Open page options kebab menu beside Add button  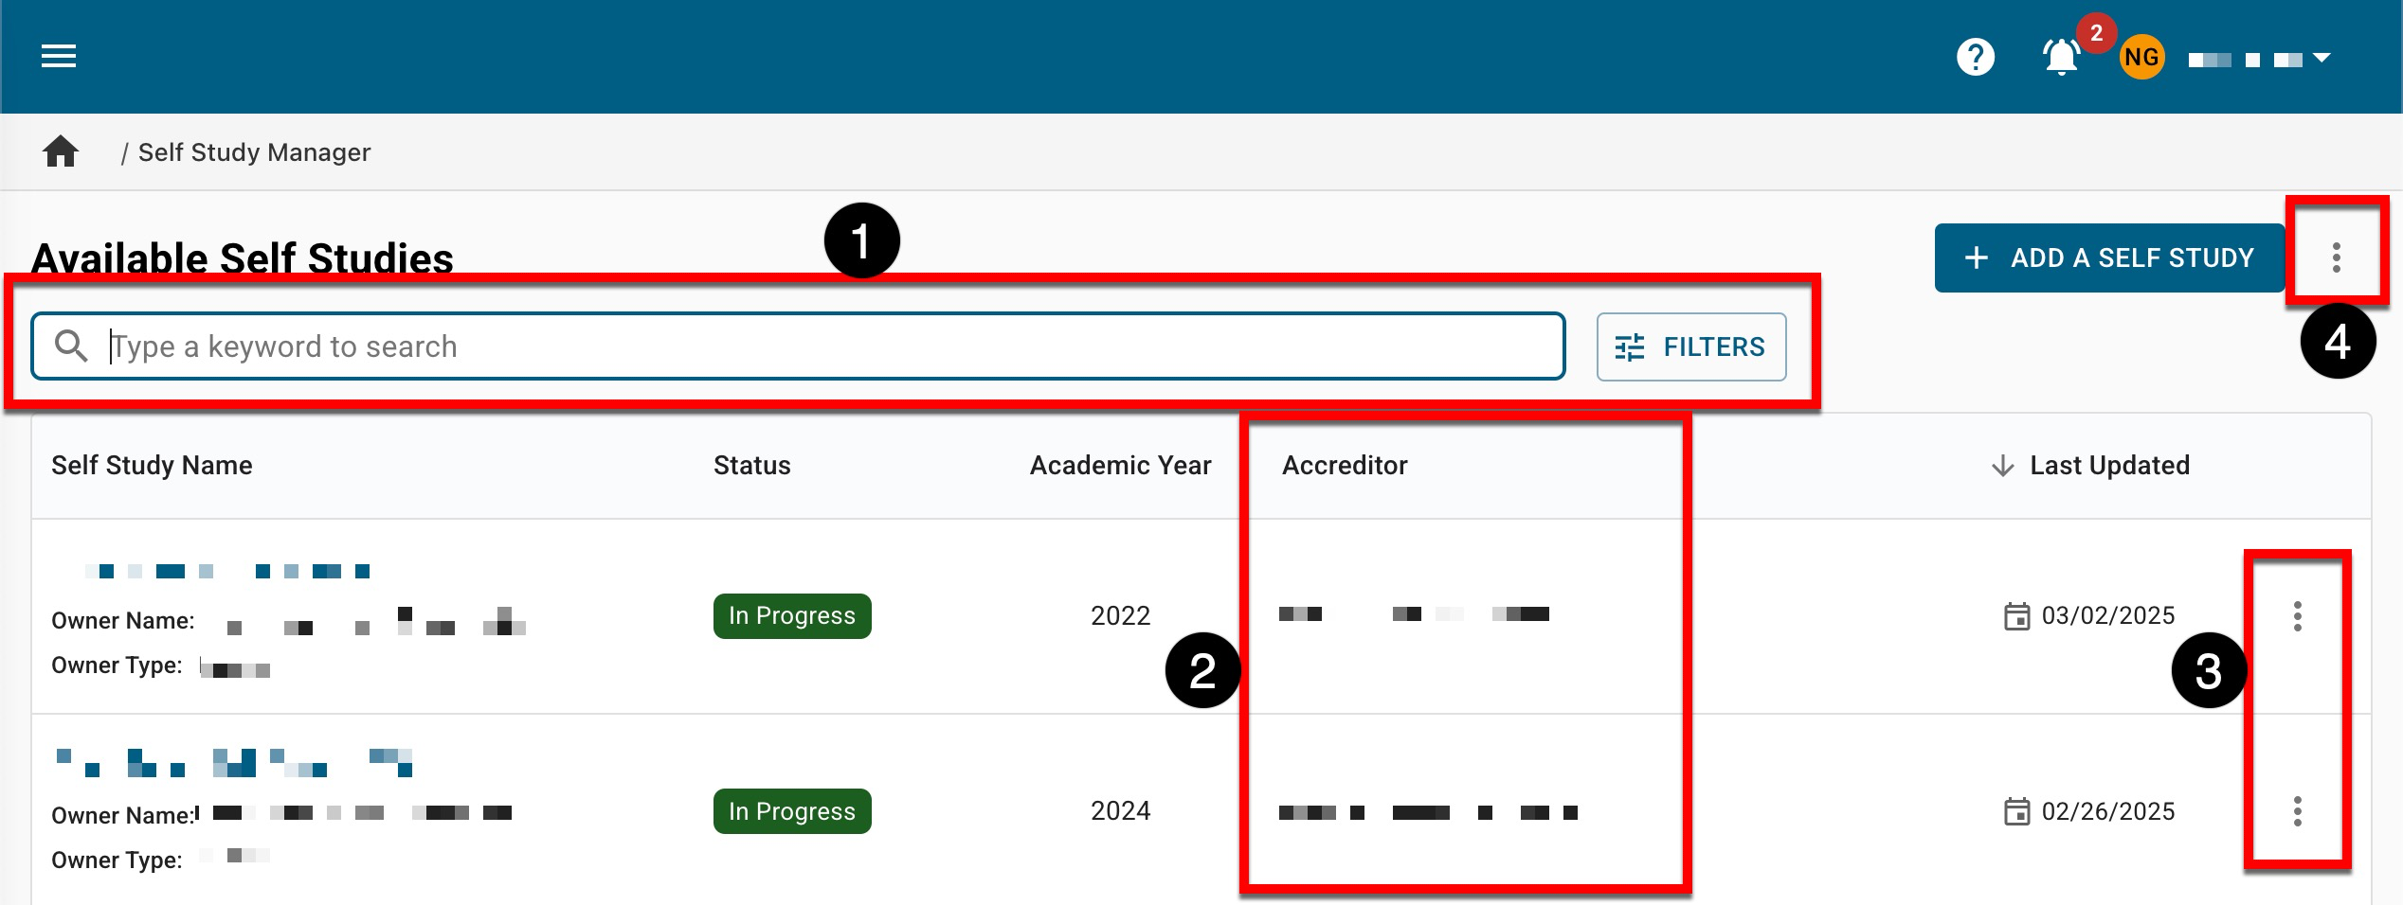point(2336,257)
